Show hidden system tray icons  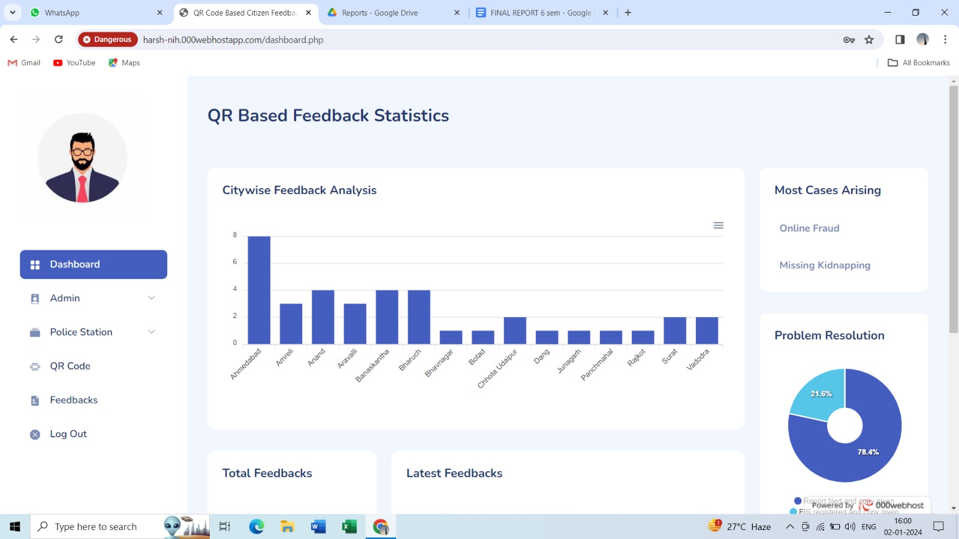point(790,527)
